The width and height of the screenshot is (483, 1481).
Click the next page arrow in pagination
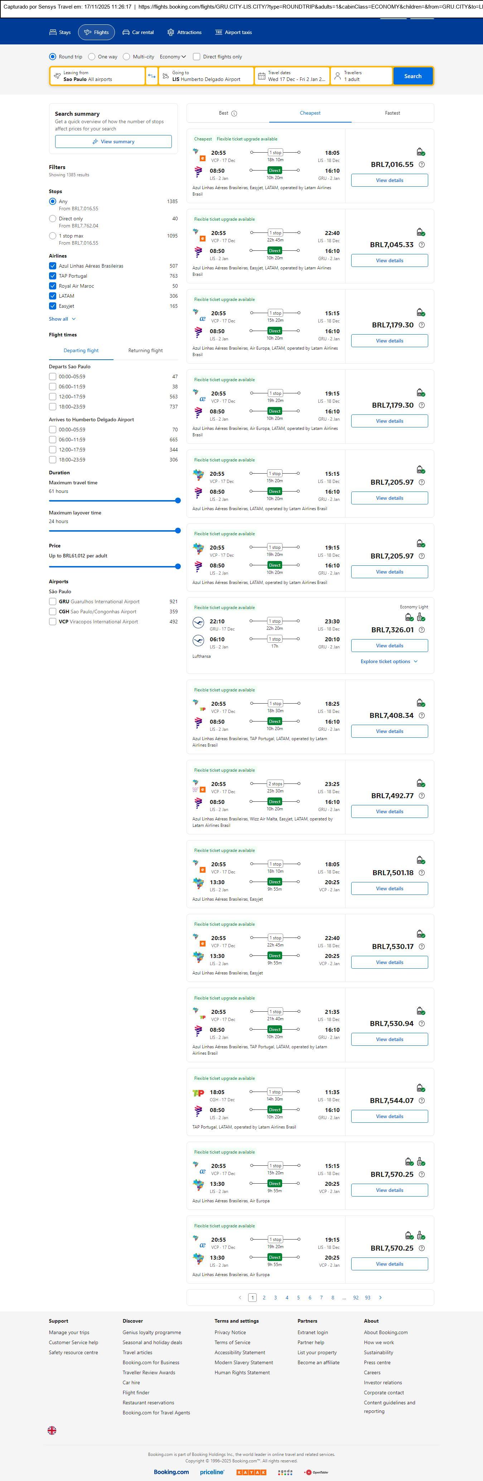(x=380, y=1297)
